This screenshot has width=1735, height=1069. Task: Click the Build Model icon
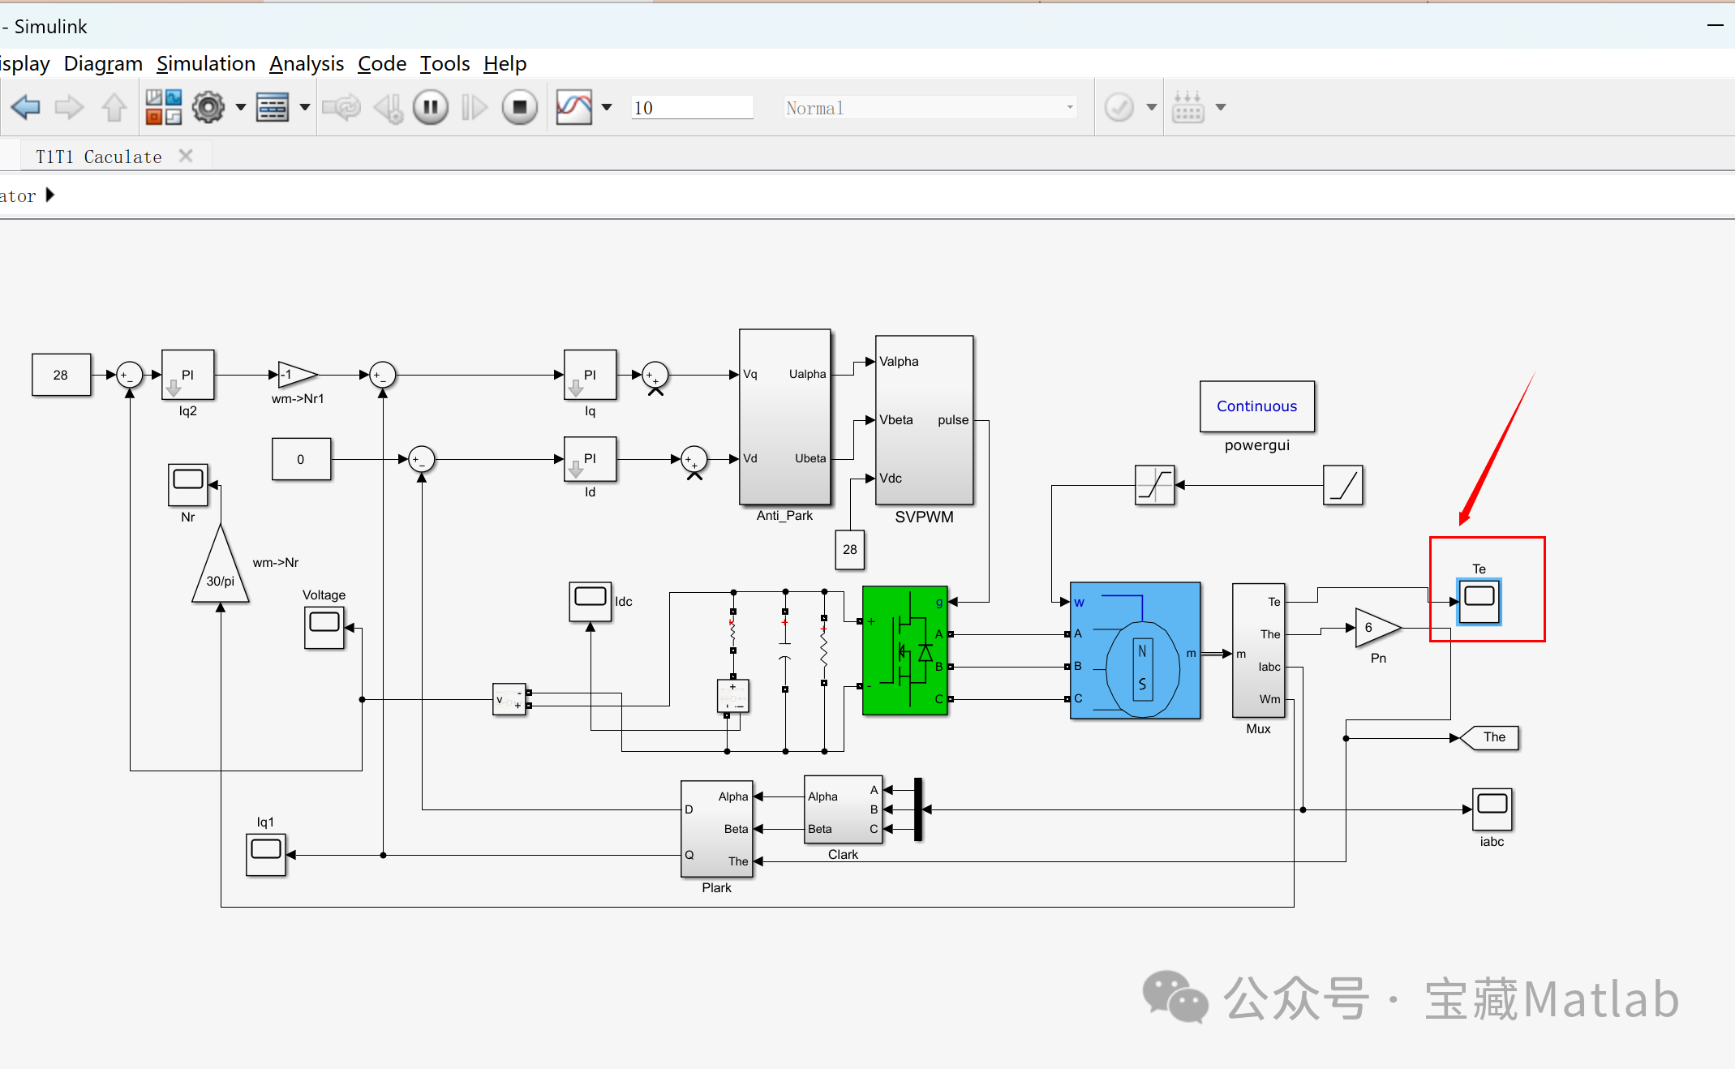coord(1188,107)
